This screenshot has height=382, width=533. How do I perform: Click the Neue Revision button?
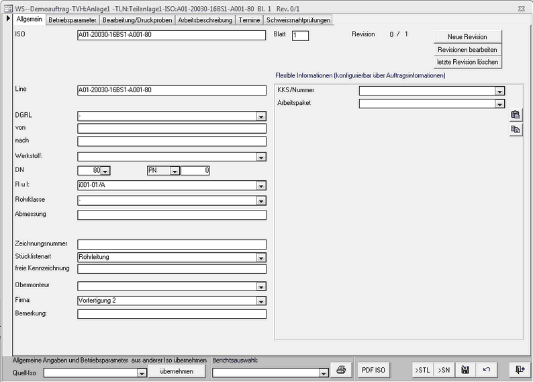click(x=467, y=37)
